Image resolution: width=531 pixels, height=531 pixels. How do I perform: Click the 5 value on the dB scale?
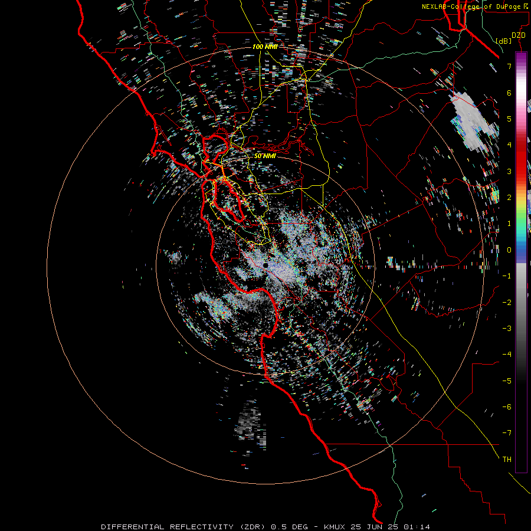509,119
